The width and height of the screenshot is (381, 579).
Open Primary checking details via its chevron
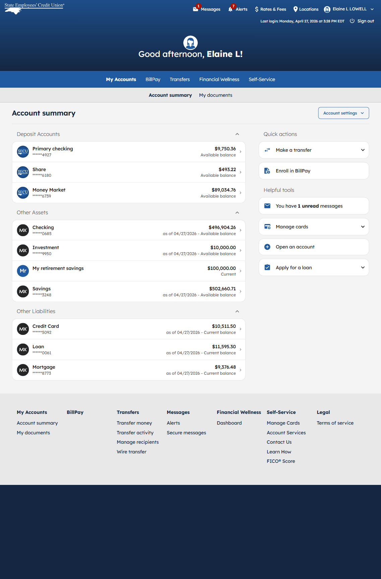click(x=241, y=152)
